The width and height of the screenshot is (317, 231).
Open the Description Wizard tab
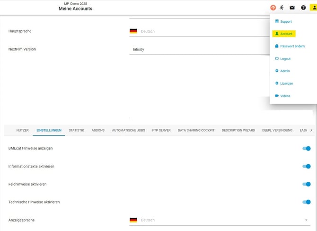238,130
